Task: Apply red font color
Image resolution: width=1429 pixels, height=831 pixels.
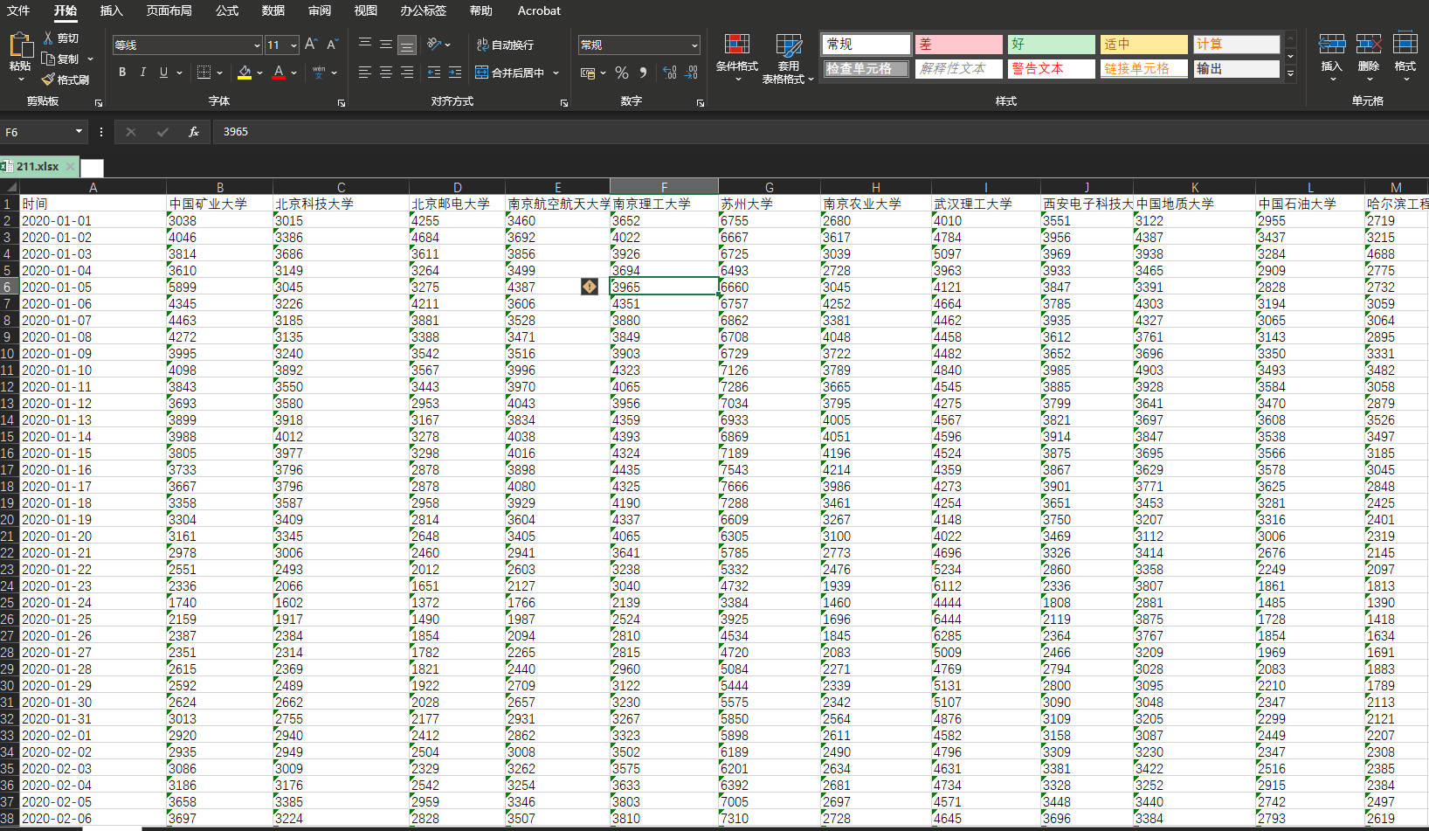Action: [x=279, y=73]
